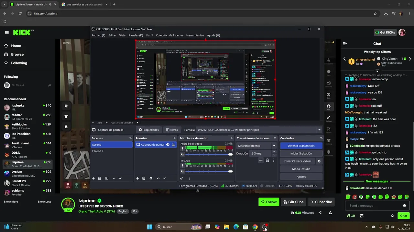This screenshot has width=414, height=232.
Task: Open emoji picker in chat message box
Action: pos(404,206)
